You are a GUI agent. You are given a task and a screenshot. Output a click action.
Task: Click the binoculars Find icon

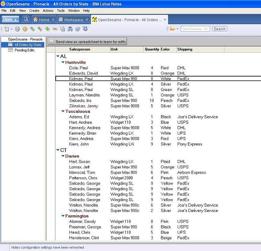coord(70,29)
